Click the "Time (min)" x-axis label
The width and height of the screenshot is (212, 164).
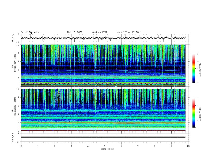coord(107,149)
